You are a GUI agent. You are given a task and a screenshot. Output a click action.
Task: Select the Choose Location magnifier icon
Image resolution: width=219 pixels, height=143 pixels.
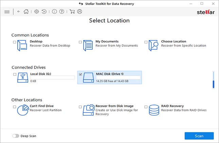(x=154, y=46)
